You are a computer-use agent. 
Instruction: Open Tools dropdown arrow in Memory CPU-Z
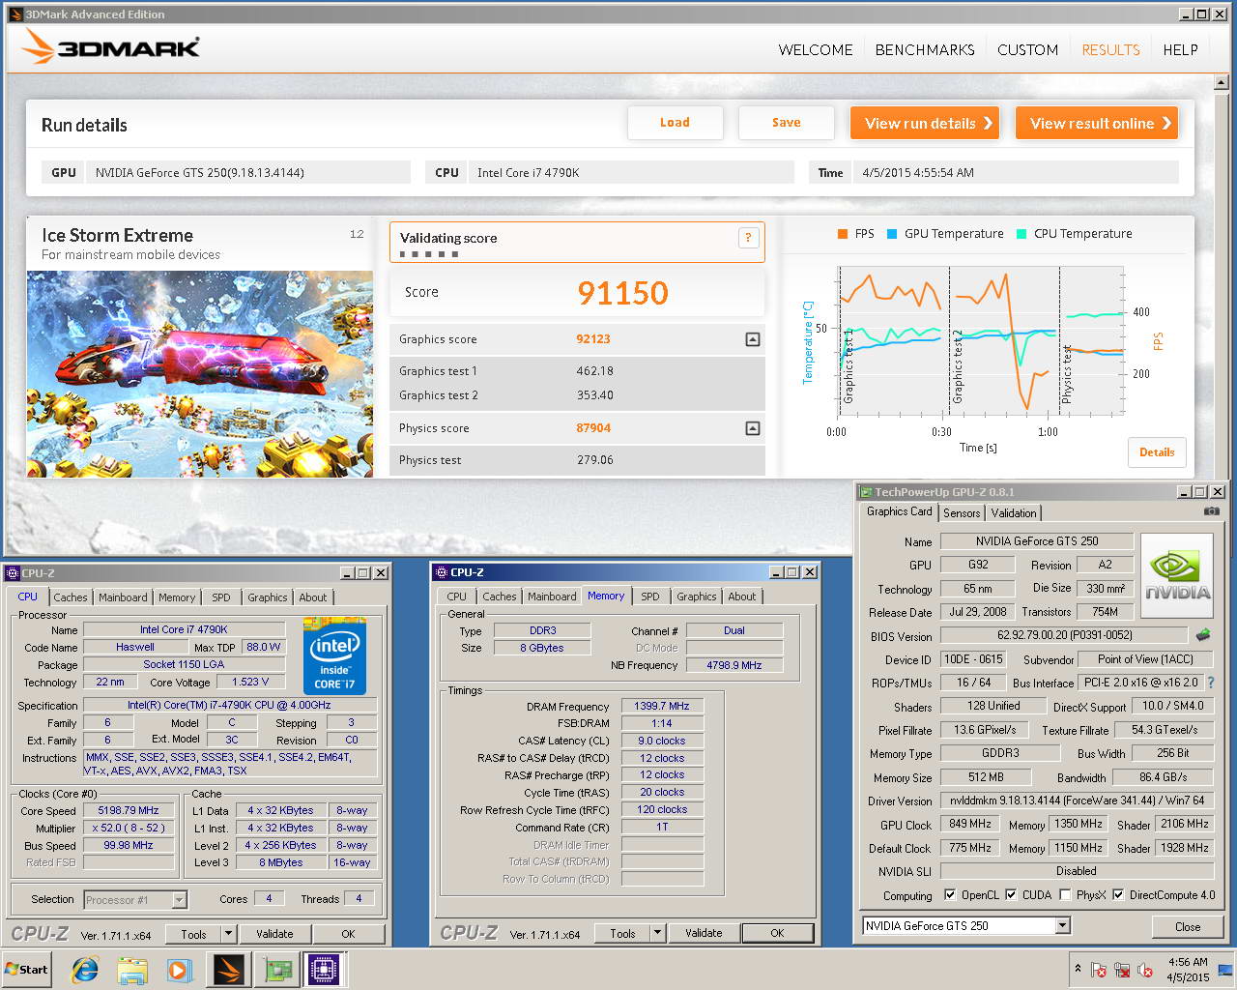pos(657,933)
